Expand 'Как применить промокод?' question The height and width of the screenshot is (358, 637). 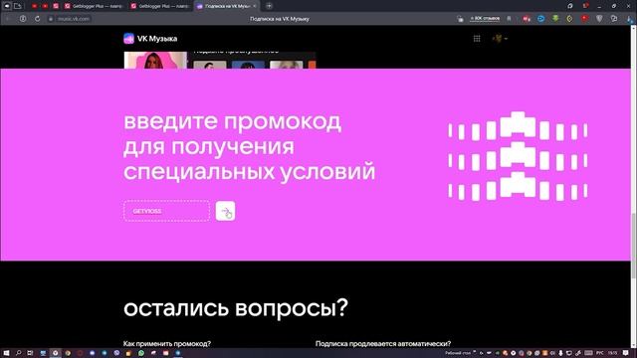tap(167, 343)
